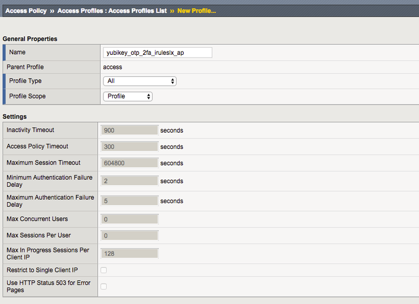Image resolution: width=419 pixels, height=304 pixels.
Task: Click the General Properties section heading
Action: coord(30,39)
